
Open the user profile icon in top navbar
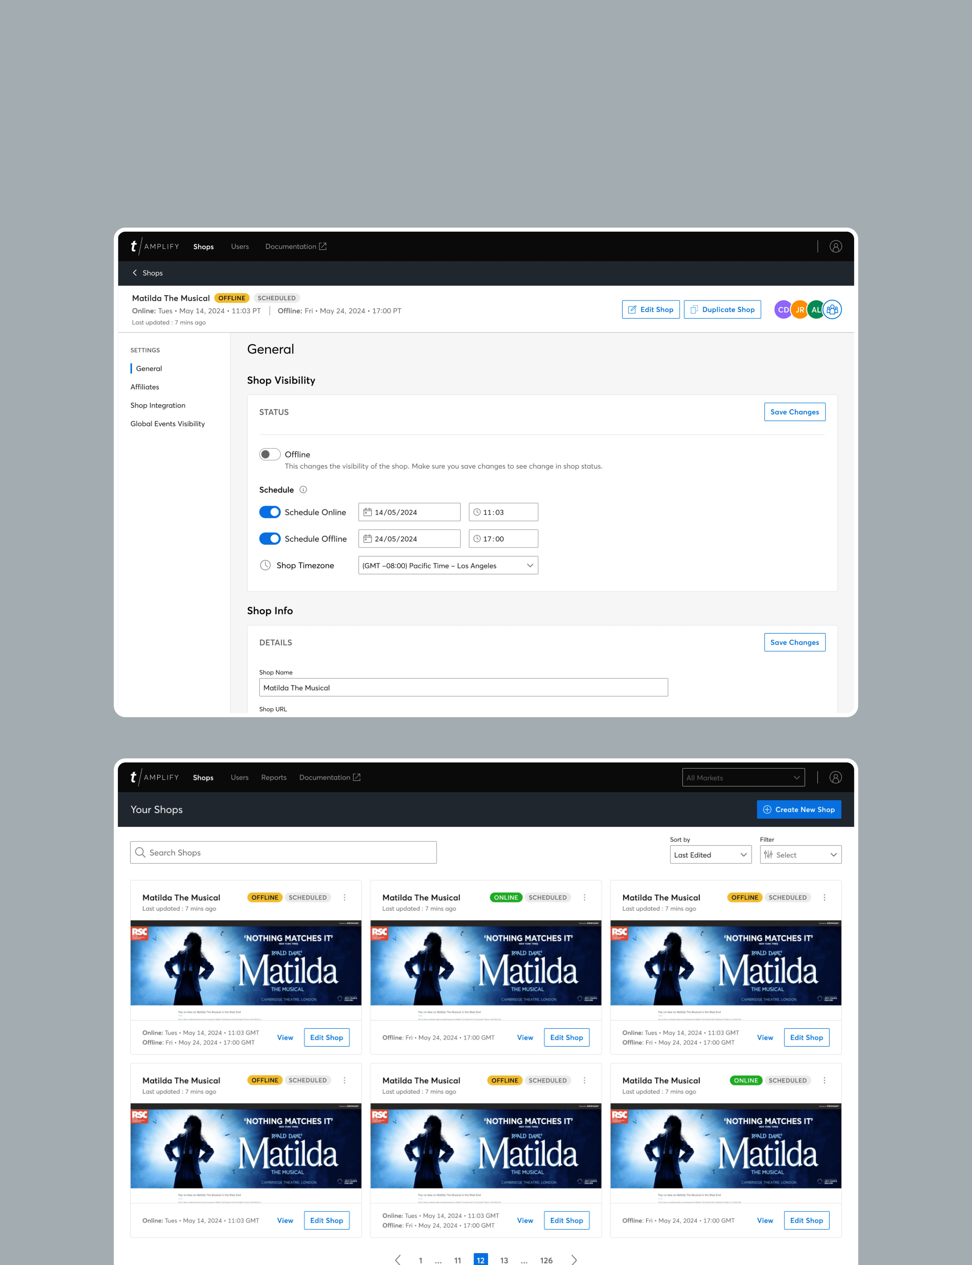pyautogui.click(x=836, y=246)
